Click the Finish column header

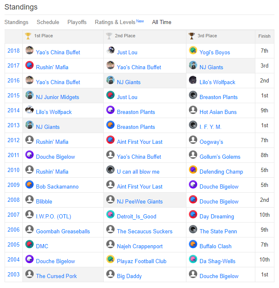[x=264, y=36]
